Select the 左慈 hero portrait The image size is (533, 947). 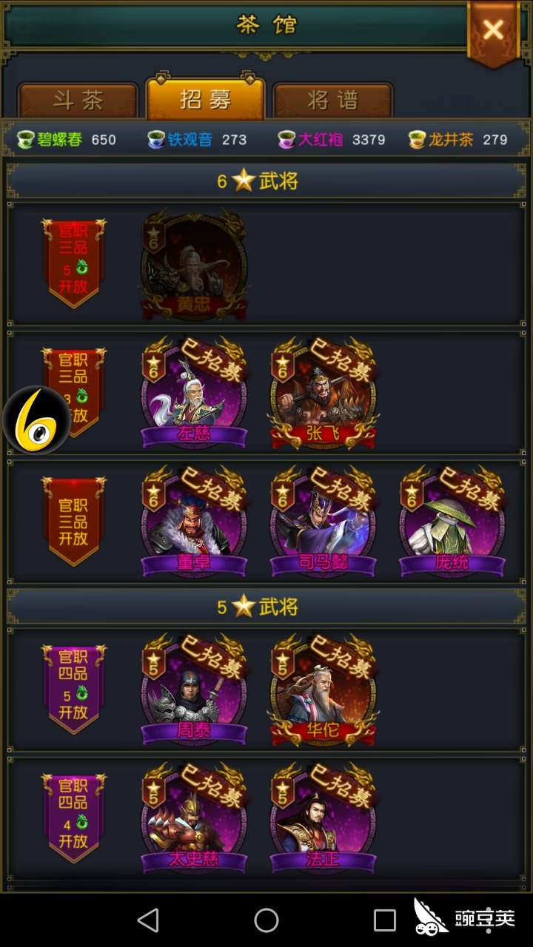pyautogui.click(x=194, y=394)
